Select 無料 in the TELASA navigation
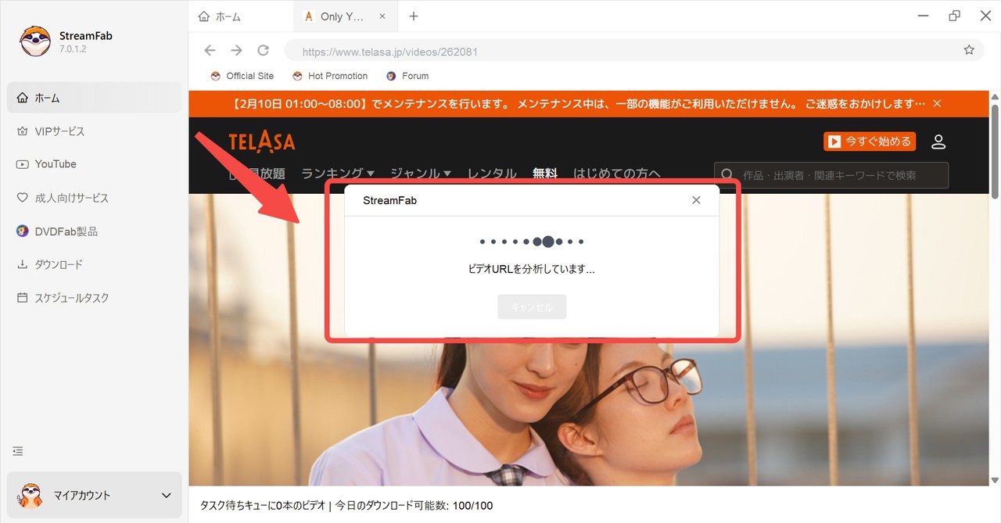The image size is (1001, 523). click(x=545, y=174)
